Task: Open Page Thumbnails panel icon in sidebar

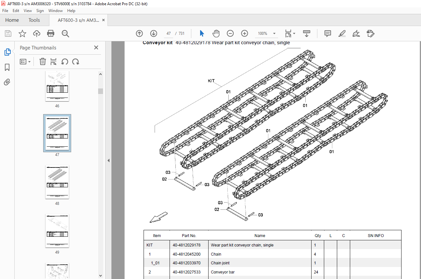Action: 7,52
